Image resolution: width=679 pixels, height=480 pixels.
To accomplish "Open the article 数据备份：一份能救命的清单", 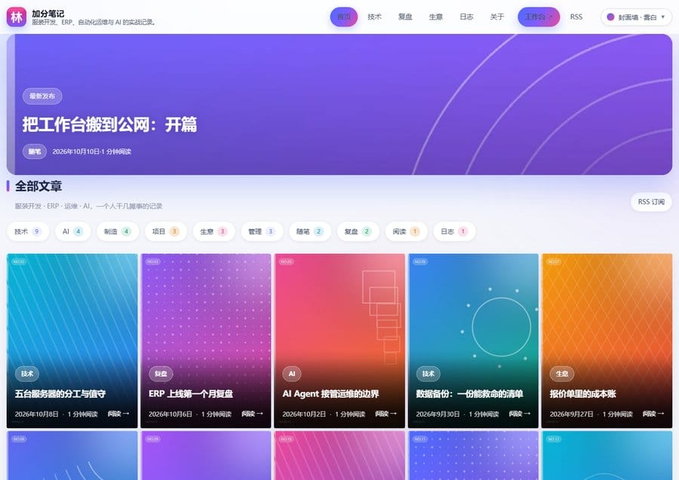I will (469, 394).
